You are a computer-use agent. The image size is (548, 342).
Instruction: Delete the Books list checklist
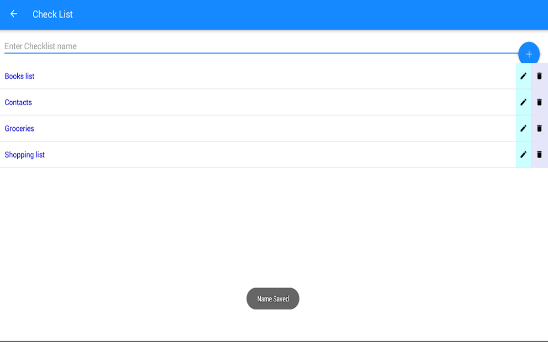coord(539,76)
